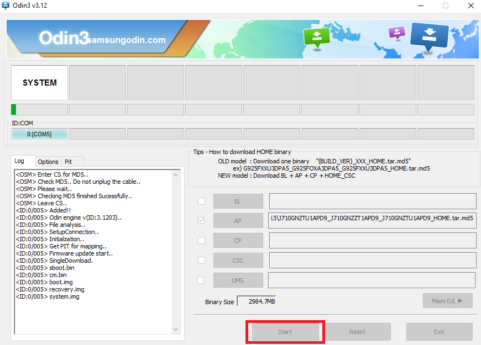
Task: Click the AP file path field
Action: (372, 221)
